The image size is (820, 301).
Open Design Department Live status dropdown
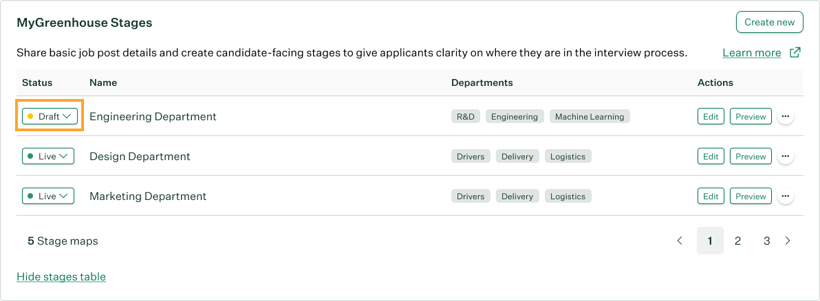(x=48, y=157)
